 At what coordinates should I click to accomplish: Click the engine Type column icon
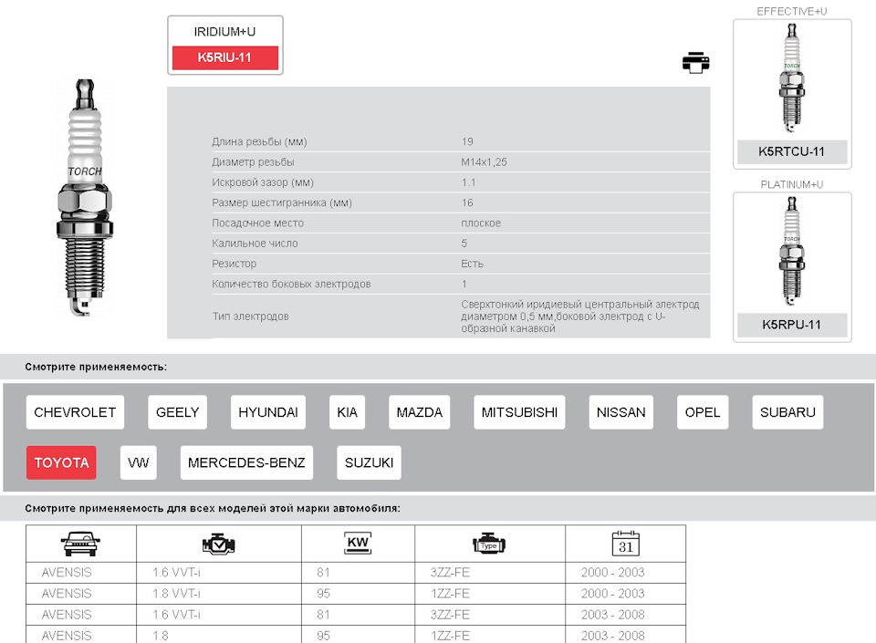click(489, 544)
